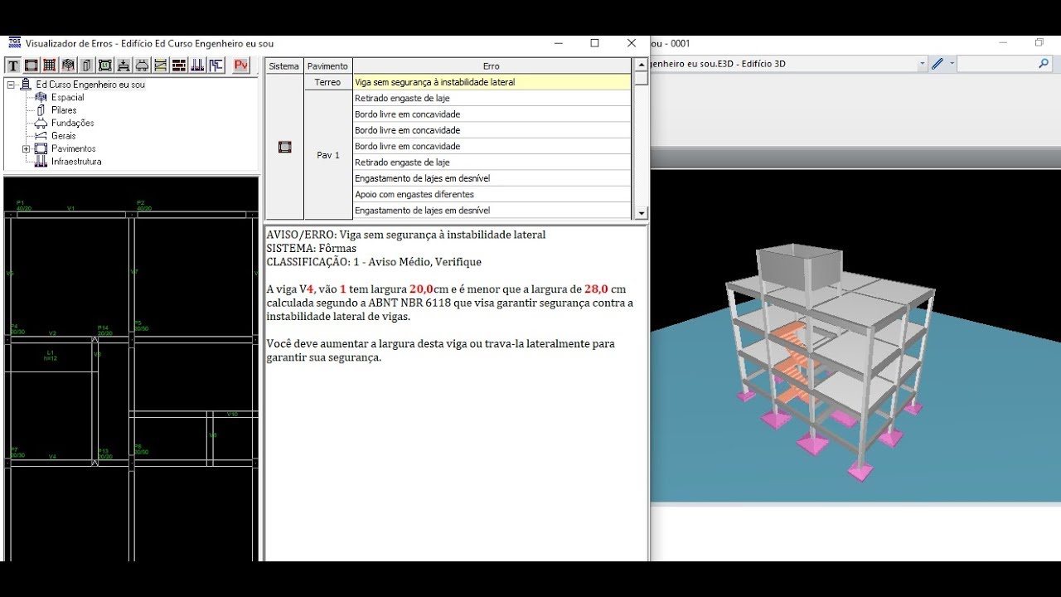Select error 'Viga sem segurança à instabilidade lateral'
This screenshot has width=1061, height=597.
pyautogui.click(x=492, y=82)
